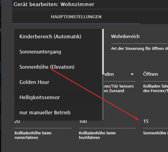Edit the Sonnenhöhe value field showing 15
This screenshot has height=152, width=168.
tap(156, 121)
